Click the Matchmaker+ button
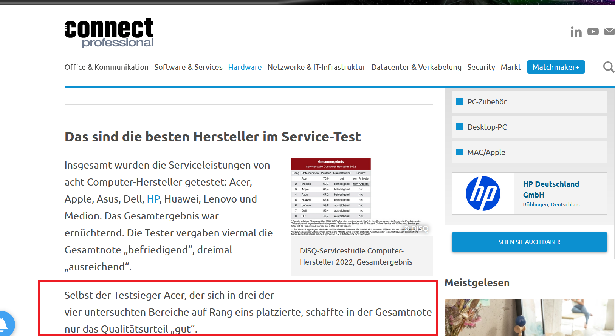 tap(556, 67)
